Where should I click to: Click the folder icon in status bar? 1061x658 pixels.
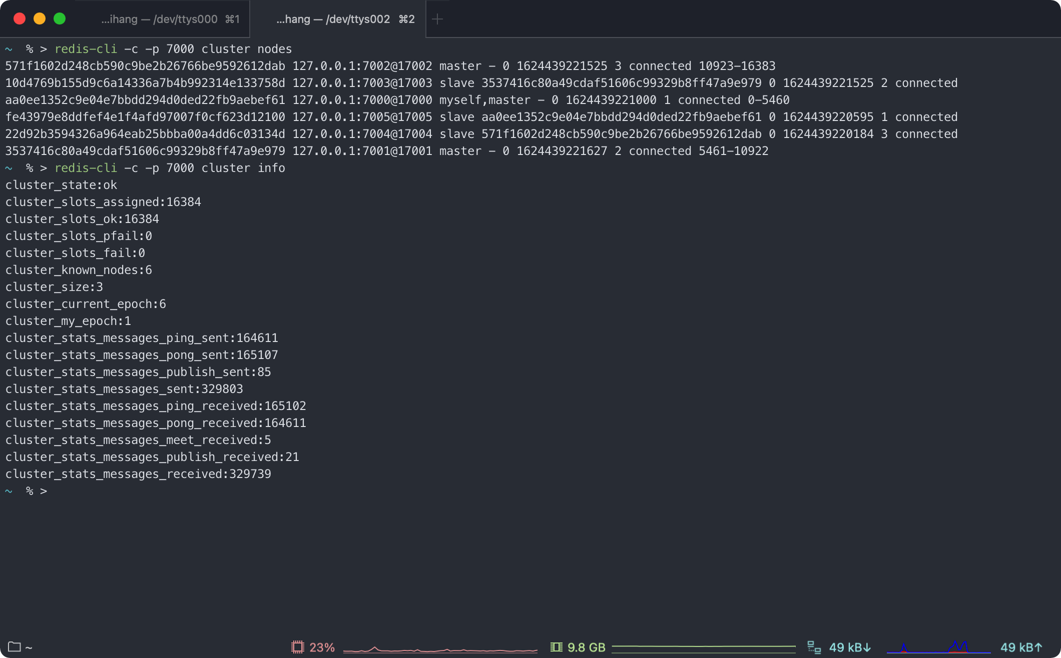point(15,647)
